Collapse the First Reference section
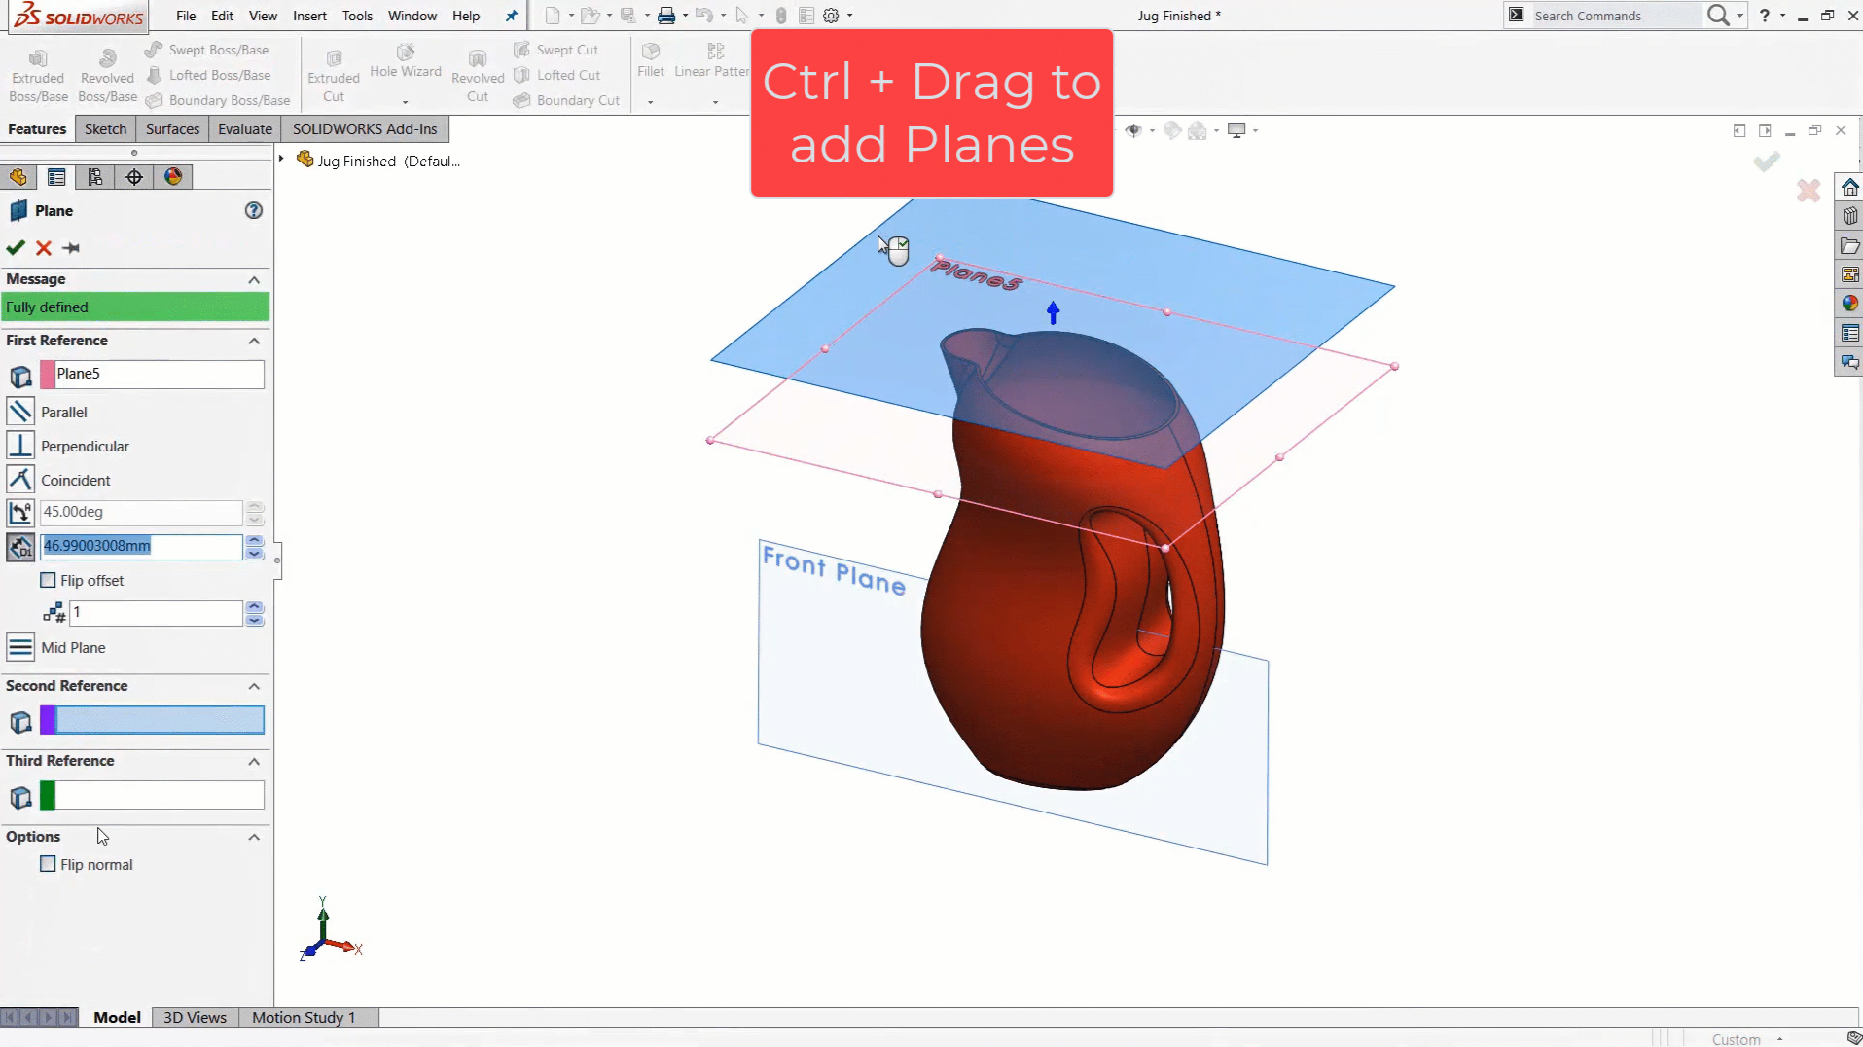This screenshot has height=1047, width=1863. (x=254, y=341)
